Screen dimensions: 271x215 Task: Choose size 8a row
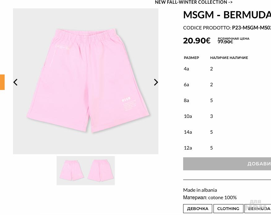pyautogui.click(x=227, y=101)
